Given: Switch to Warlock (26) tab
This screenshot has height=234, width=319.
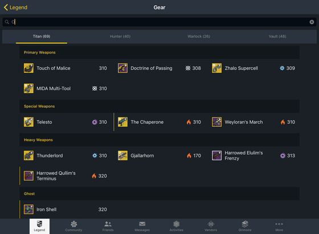Looking at the screenshot, I should click(199, 37).
